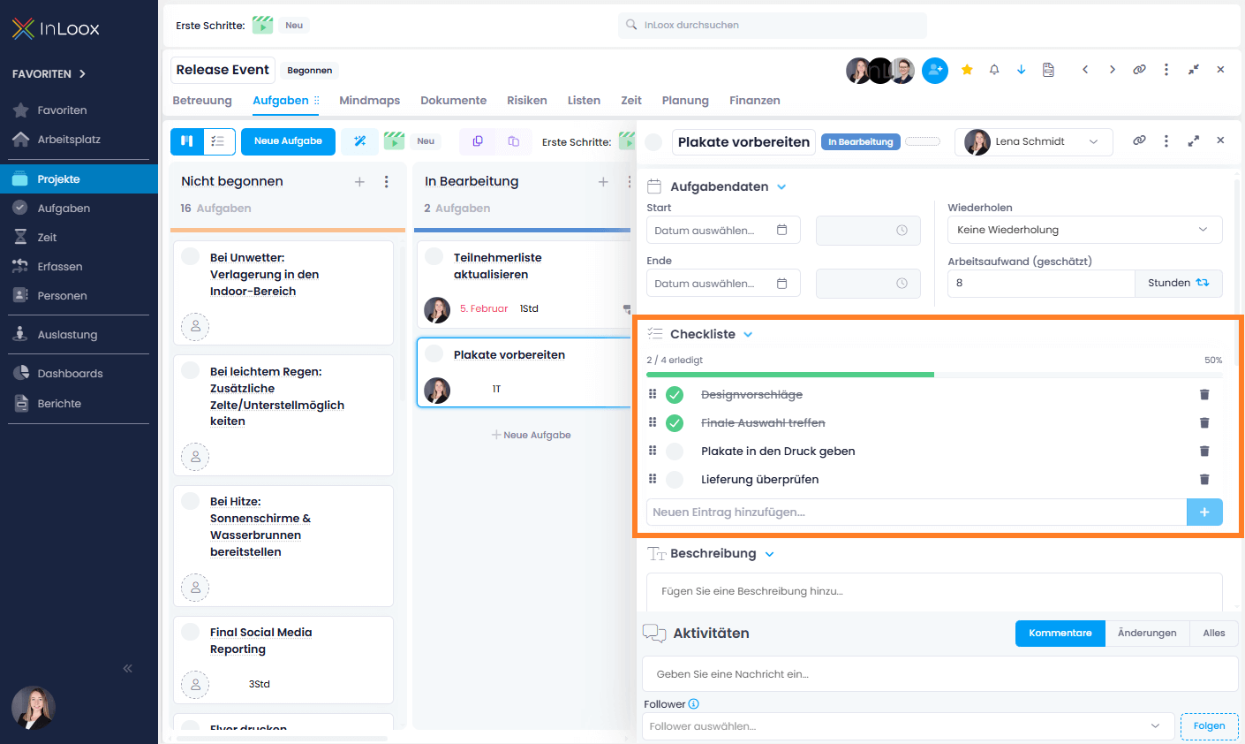The height and width of the screenshot is (744, 1245).
Task: Collapse the Checkliste section
Action: pyautogui.click(x=749, y=335)
